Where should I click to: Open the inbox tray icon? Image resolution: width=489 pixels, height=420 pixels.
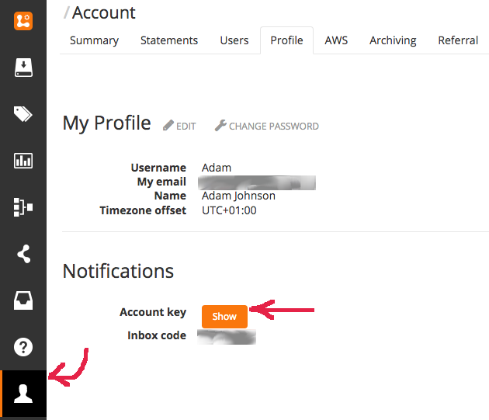tap(23, 300)
